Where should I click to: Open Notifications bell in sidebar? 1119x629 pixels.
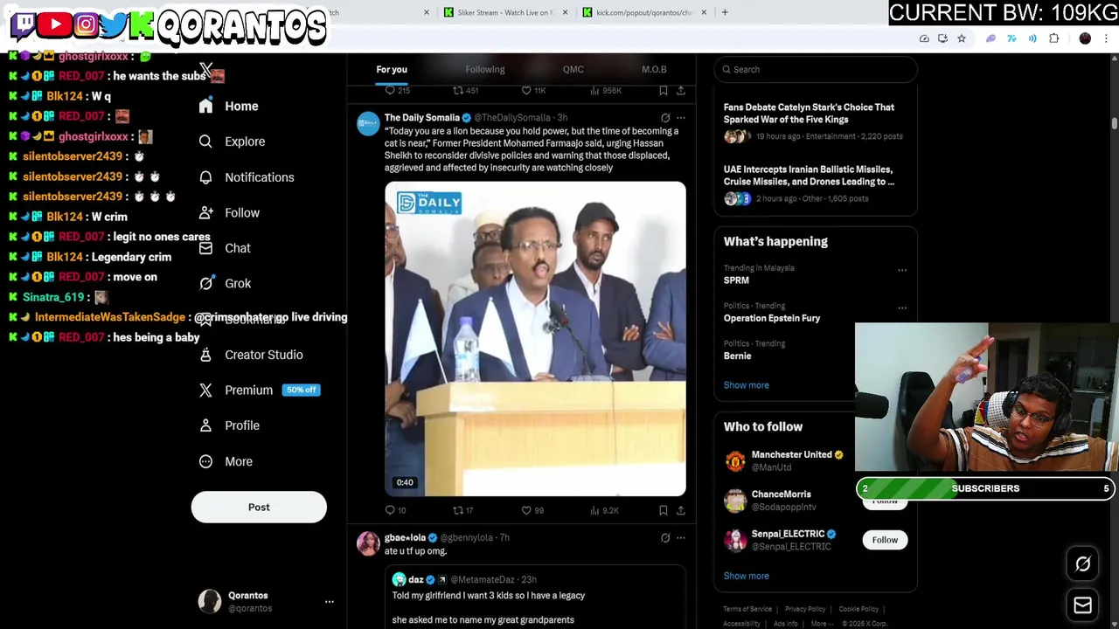(x=205, y=177)
